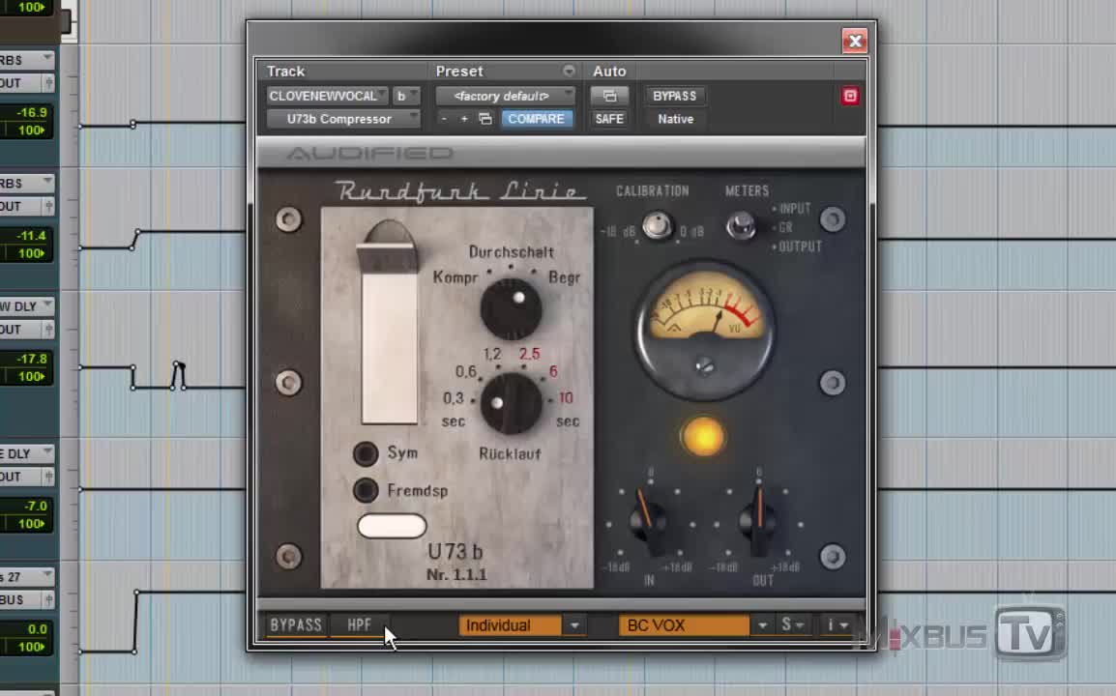Click the OUT gain knob
The width and height of the screenshot is (1116, 696).
tap(759, 522)
